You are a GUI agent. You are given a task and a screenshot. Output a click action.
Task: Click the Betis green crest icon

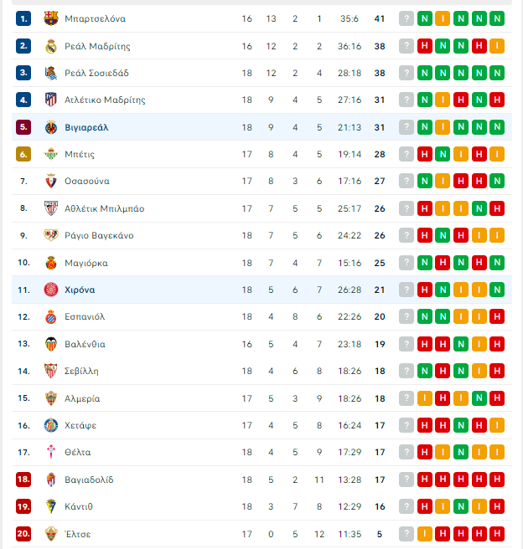coord(51,154)
